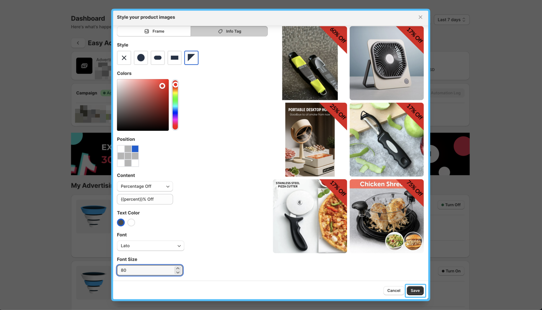
Task: Expand the Lato font dropdown
Action: tap(150, 246)
